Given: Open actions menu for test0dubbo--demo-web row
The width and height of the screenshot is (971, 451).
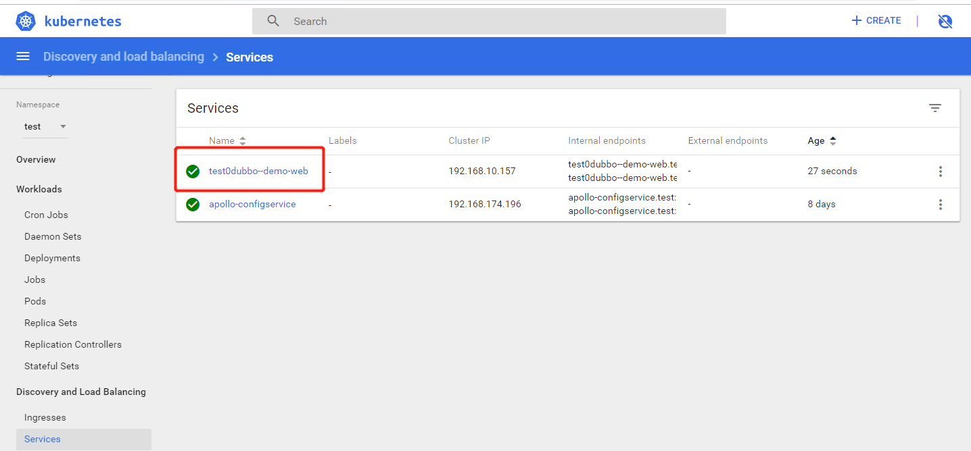Looking at the screenshot, I should click(x=940, y=171).
